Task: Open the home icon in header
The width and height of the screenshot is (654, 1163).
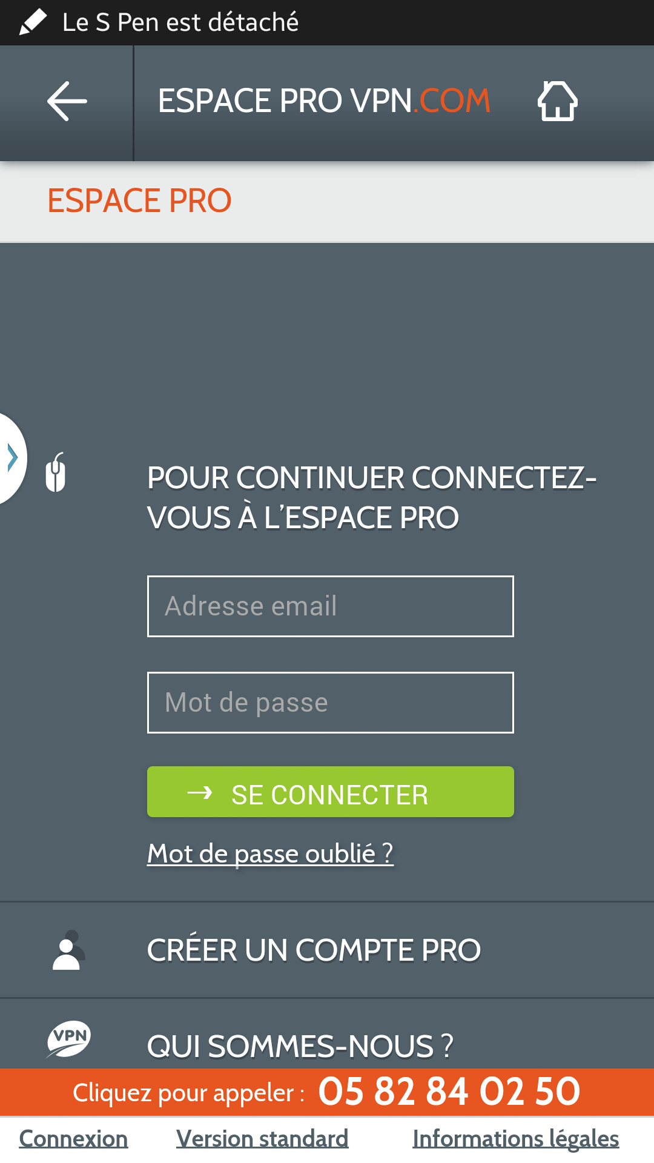Action: [x=557, y=101]
